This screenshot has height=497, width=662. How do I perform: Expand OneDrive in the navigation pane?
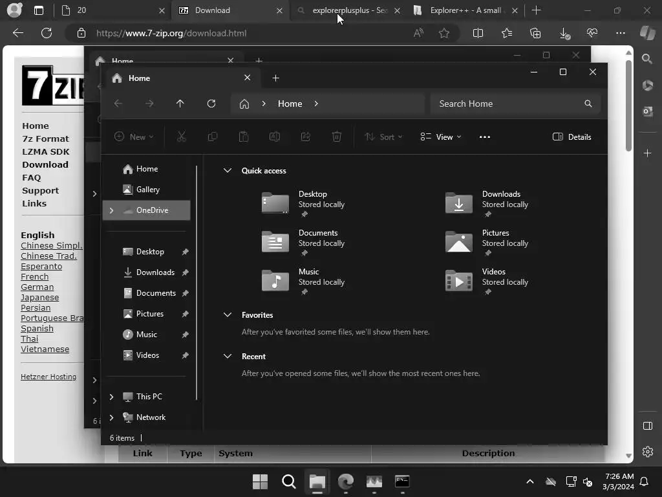[111, 210]
